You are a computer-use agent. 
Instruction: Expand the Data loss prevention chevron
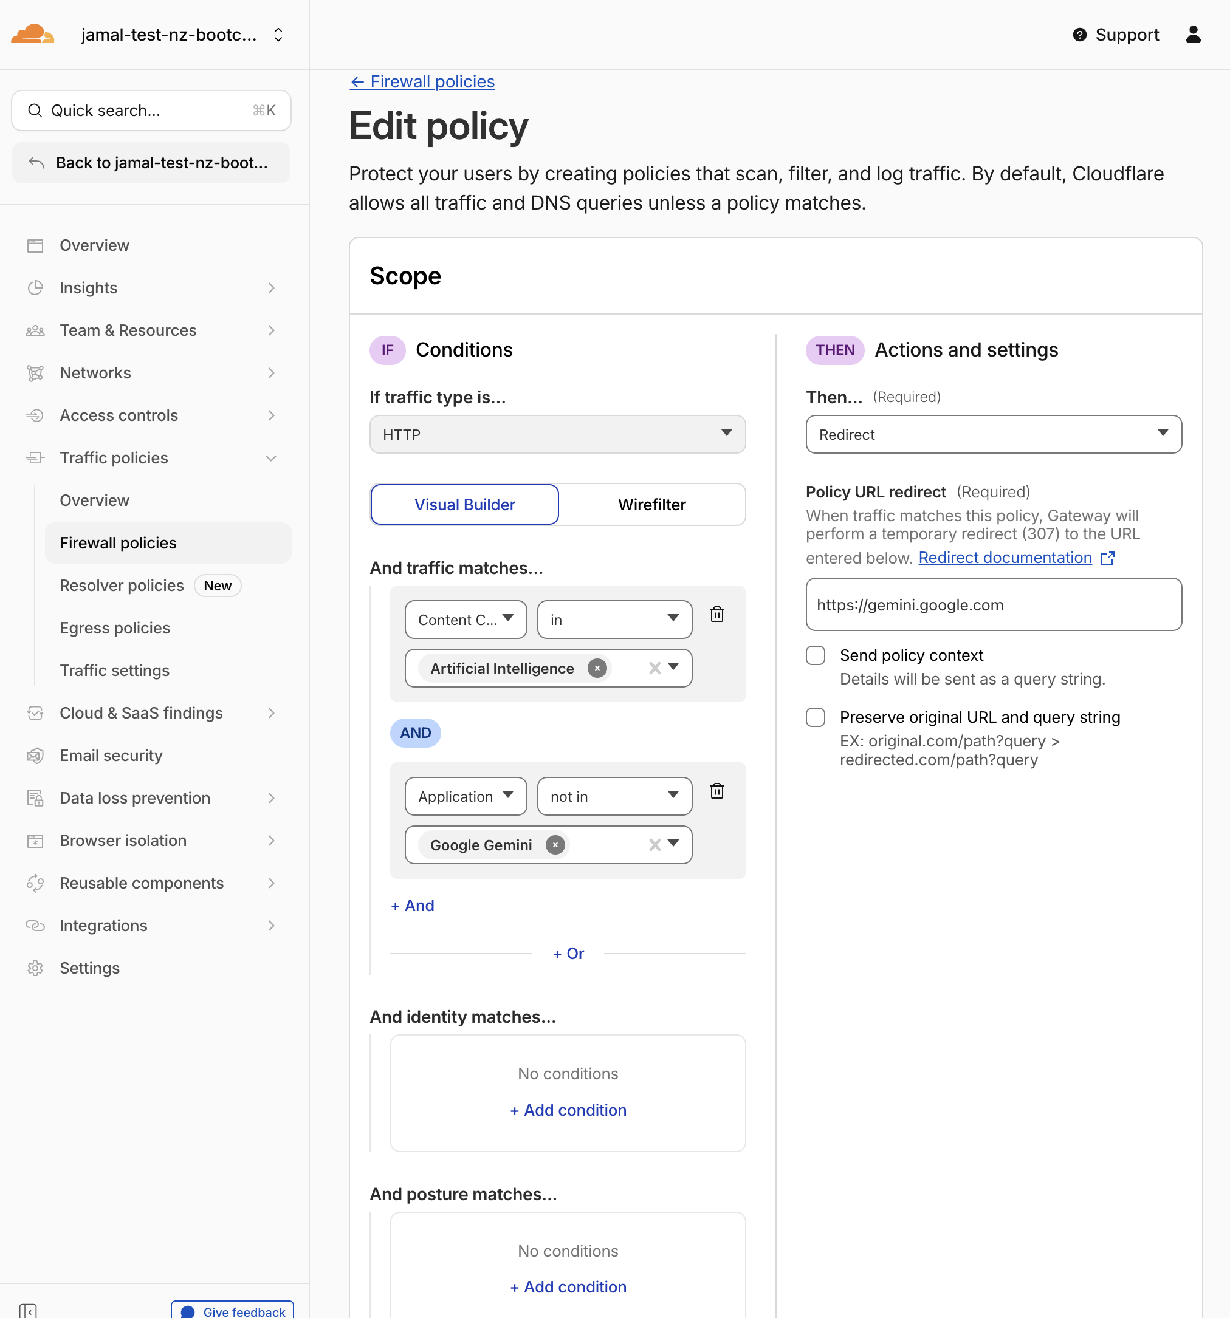(x=272, y=797)
